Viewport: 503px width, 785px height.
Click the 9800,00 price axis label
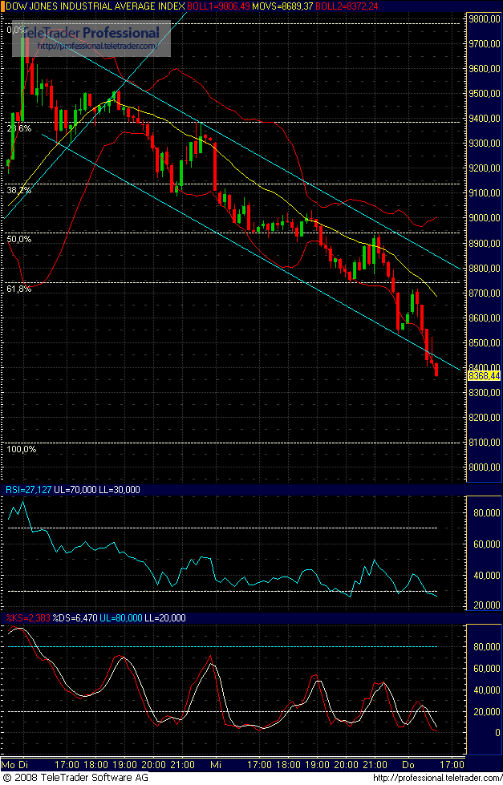[x=485, y=19]
